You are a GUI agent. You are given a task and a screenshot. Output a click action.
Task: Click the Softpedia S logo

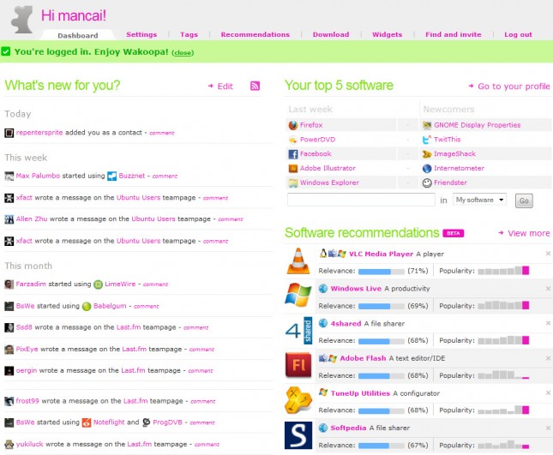(298, 435)
